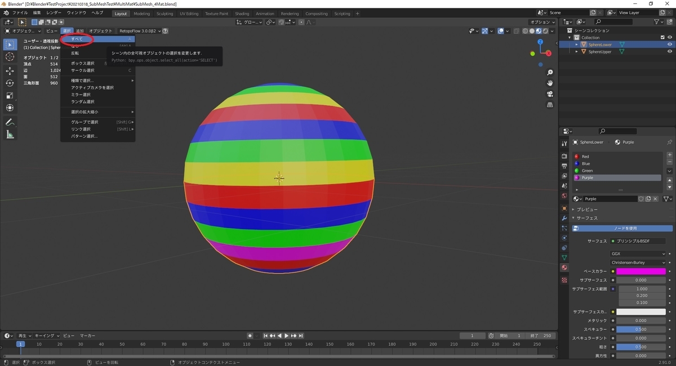Open the Scene properties tab
This screenshot has width=676, height=366.
click(564, 186)
